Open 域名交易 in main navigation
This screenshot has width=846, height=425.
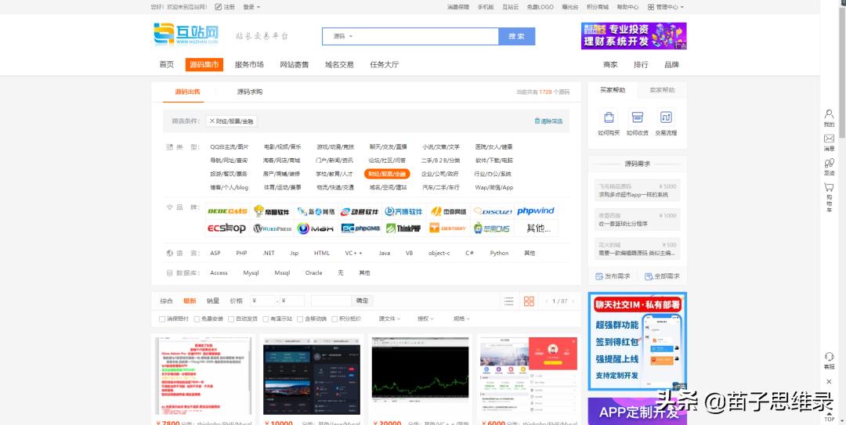tap(339, 65)
